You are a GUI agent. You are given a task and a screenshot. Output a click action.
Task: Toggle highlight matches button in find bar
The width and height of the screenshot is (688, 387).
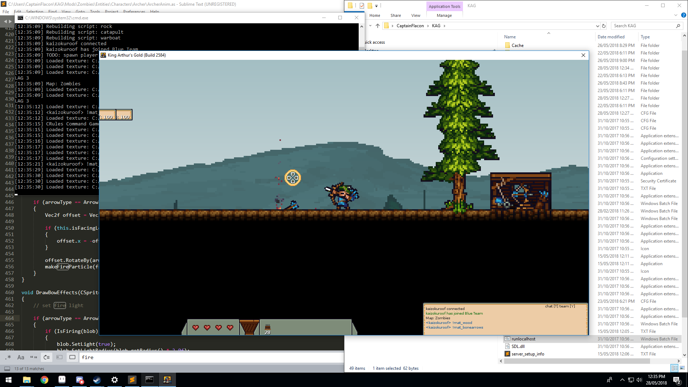coord(72,357)
